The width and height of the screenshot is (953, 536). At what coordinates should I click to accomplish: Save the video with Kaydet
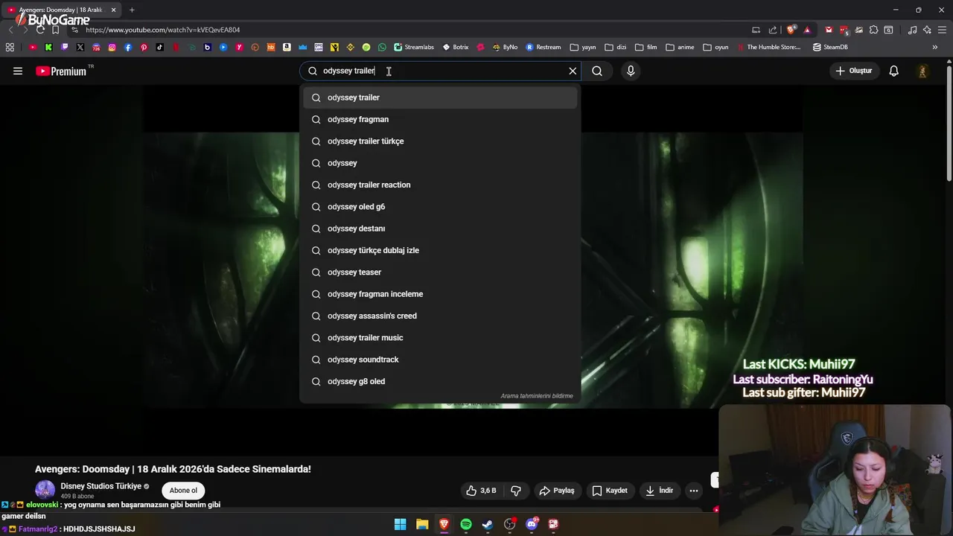coord(610,491)
